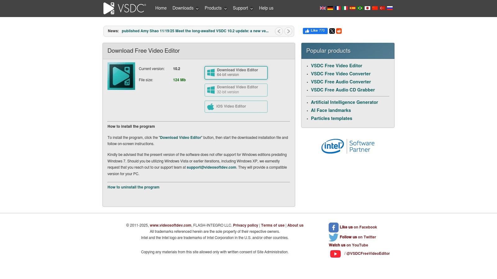Click the Apple icon on iOS Video Editor
This screenshot has height=279, width=497.
point(210,106)
